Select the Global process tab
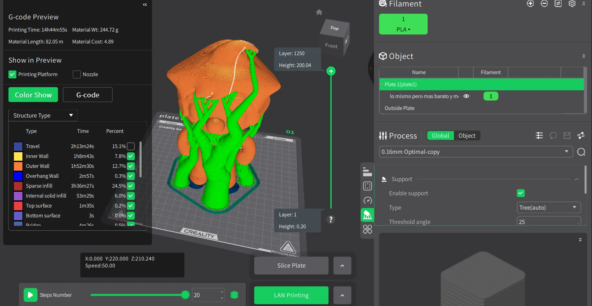Viewport: 592px width, 306px height. (440, 136)
